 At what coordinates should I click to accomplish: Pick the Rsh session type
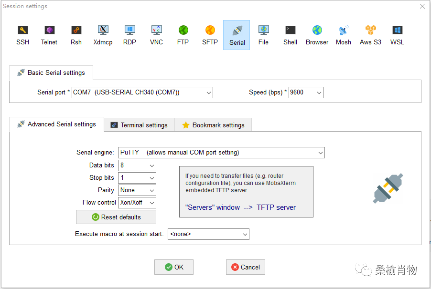click(76, 35)
